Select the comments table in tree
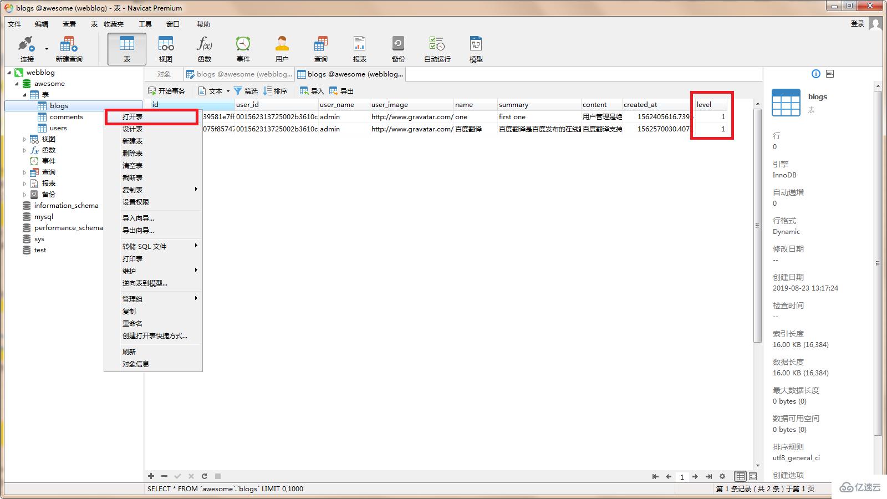The height and width of the screenshot is (499, 887). point(66,117)
